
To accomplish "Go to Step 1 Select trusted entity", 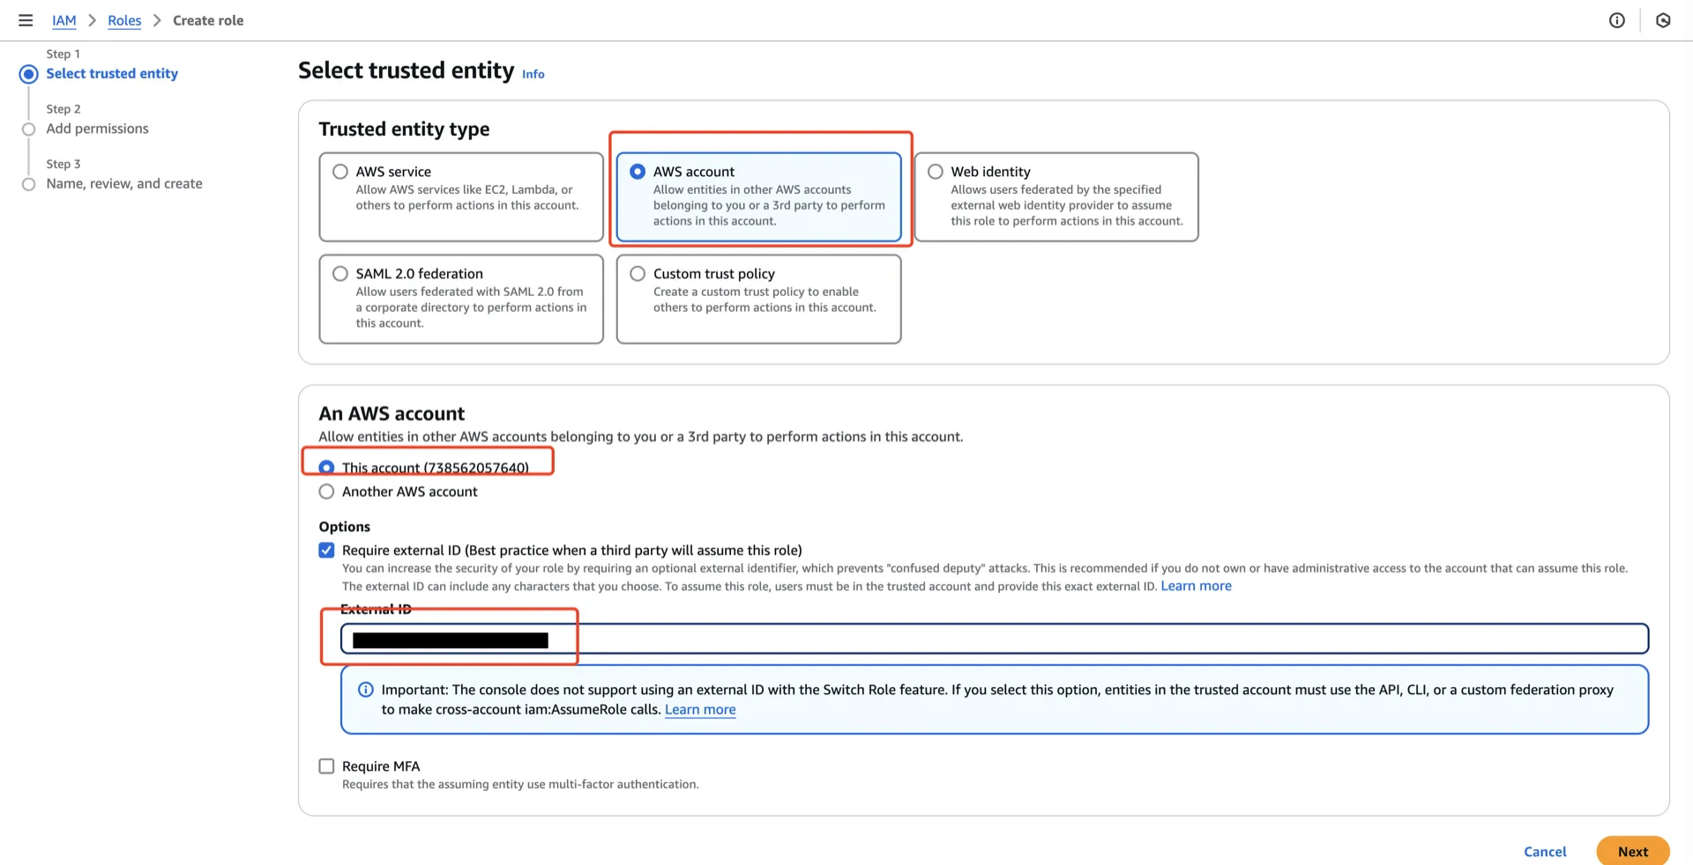I will (x=112, y=74).
